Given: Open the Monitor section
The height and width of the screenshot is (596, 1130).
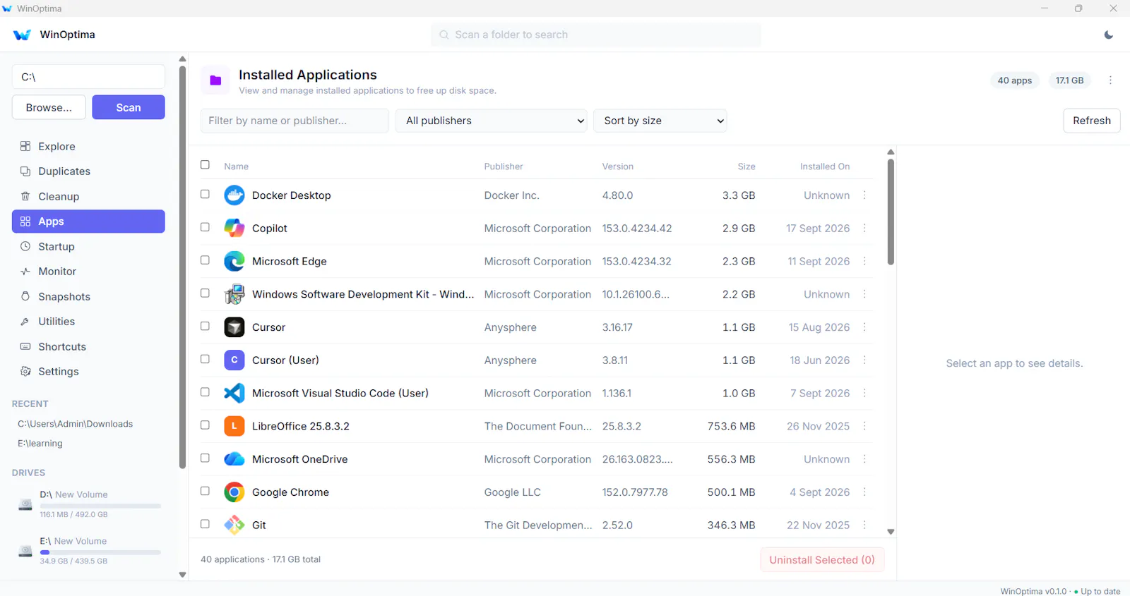Looking at the screenshot, I should pos(88,272).
